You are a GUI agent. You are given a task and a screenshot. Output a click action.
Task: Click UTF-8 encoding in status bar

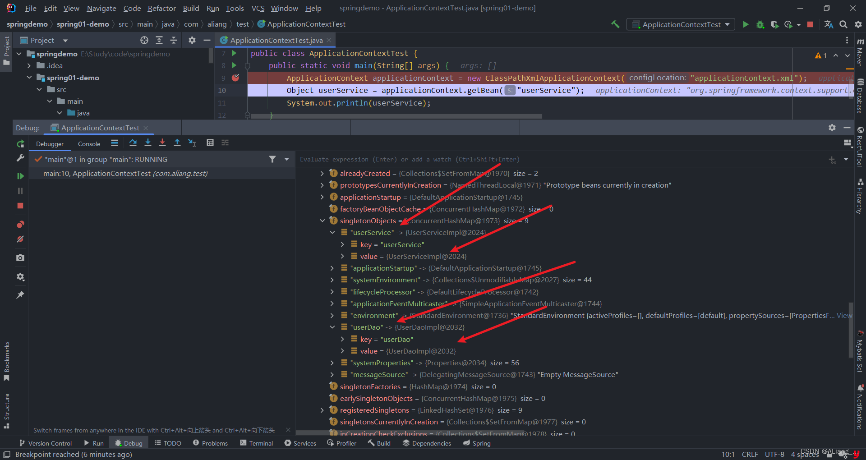774,454
